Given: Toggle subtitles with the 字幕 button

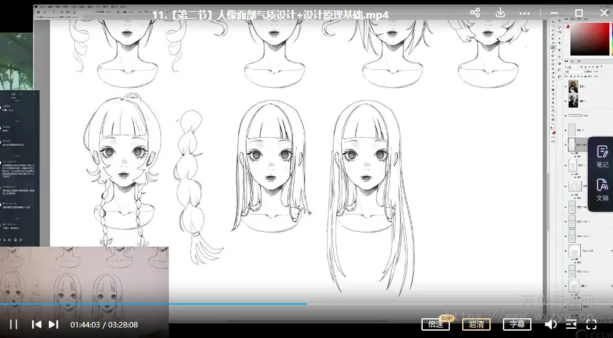Looking at the screenshot, I should point(517,324).
